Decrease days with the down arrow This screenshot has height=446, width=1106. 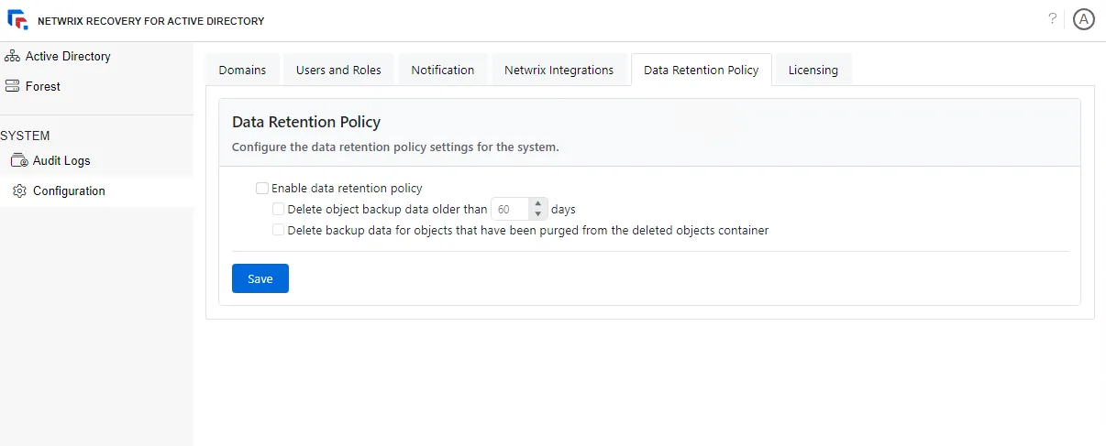[539, 215]
